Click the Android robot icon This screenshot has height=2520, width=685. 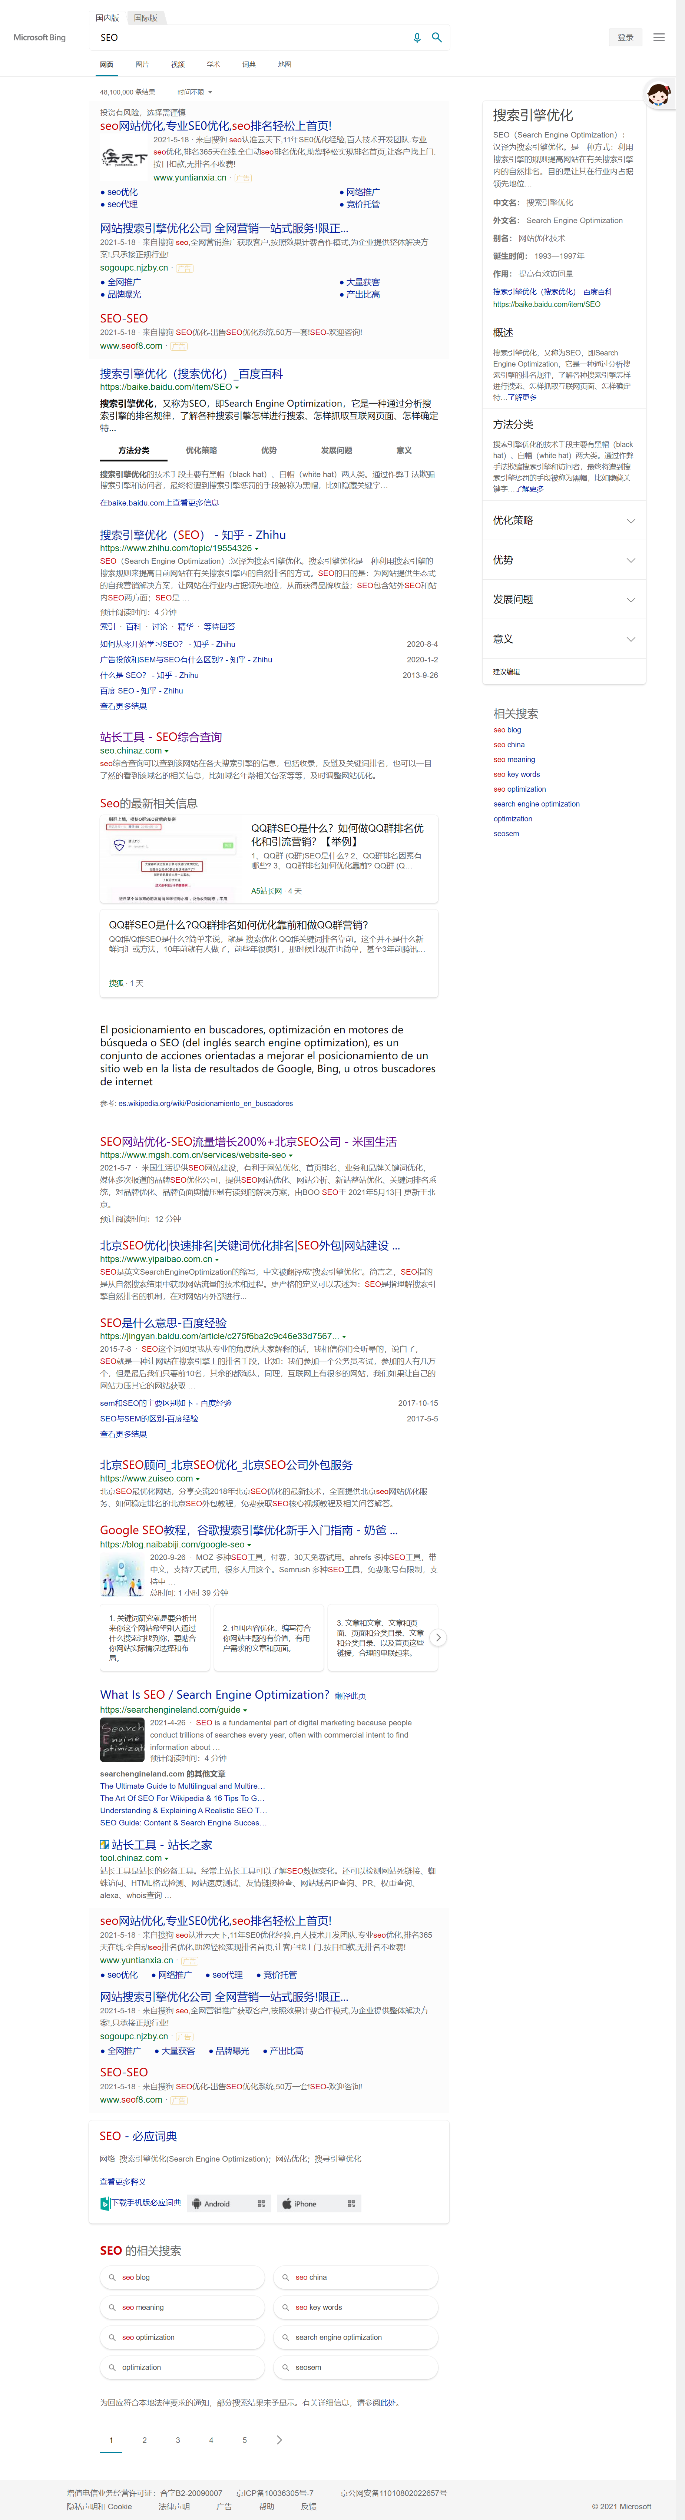tap(197, 2203)
